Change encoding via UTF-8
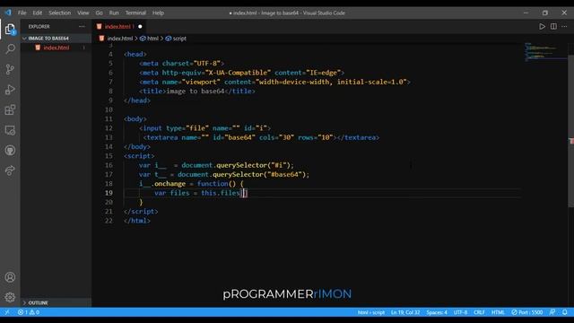This screenshot has height=323, width=574. click(460, 312)
